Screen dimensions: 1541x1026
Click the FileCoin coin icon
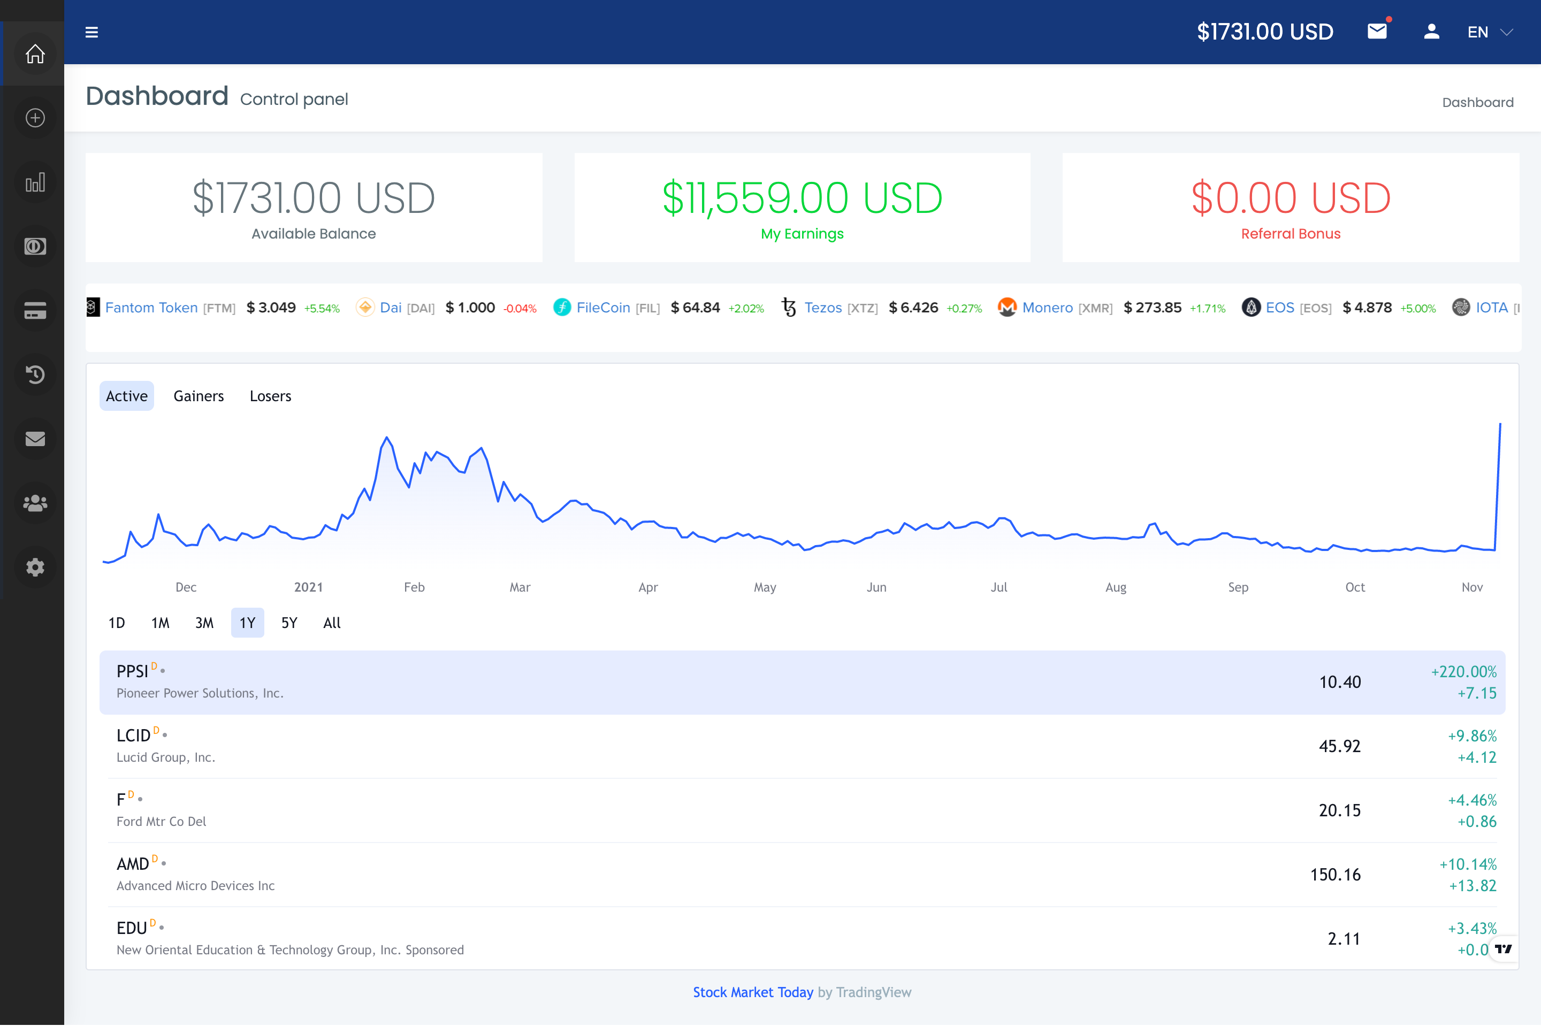click(562, 308)
